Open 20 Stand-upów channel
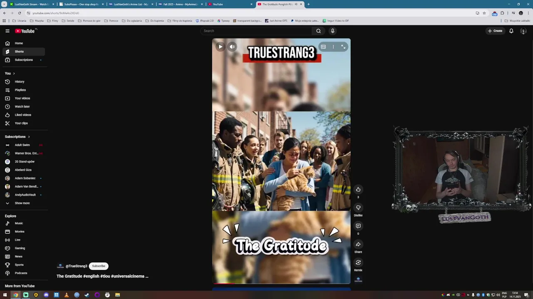The image size is (533, 299). [x=23, y=162]
